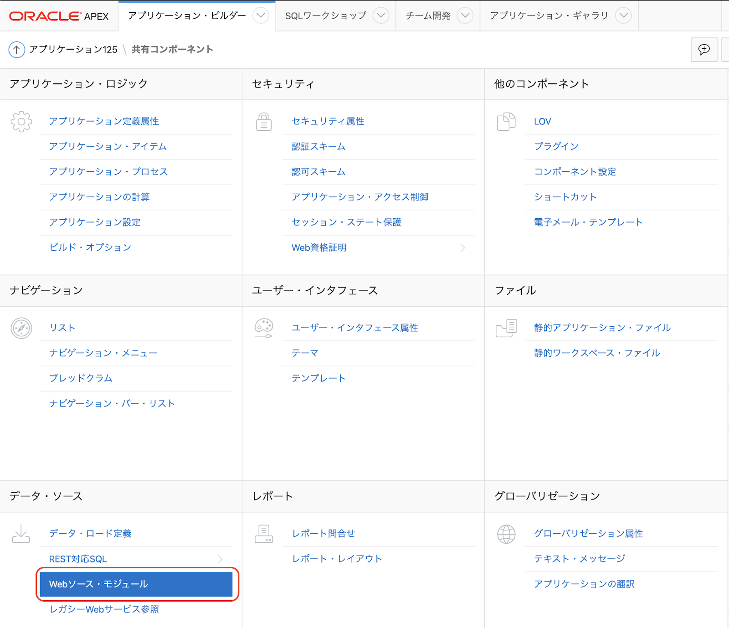729x628 pixels.
Task: Open the Web資格証明 chevron
Action: (x=463, y=247)
